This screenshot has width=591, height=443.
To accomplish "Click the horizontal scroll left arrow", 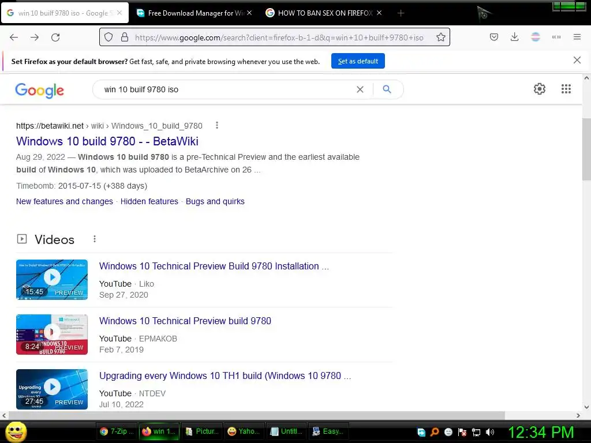I will (x=4, y=415).
